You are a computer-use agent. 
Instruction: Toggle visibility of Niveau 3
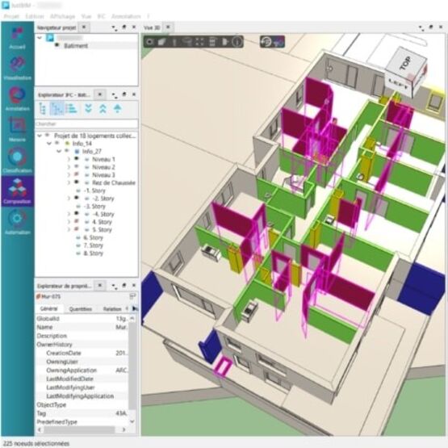coord(77,174)
